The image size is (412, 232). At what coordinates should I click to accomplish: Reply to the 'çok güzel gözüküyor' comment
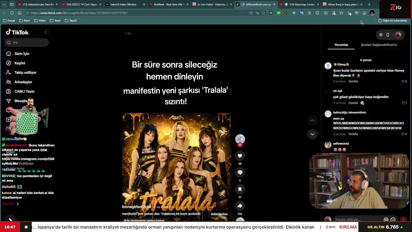353,103
